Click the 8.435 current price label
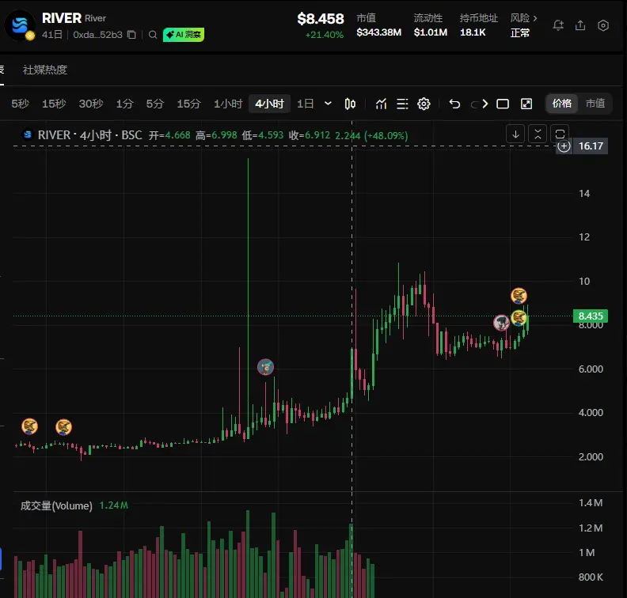This screenshot has width=627, height=598. tap(591, 316)
